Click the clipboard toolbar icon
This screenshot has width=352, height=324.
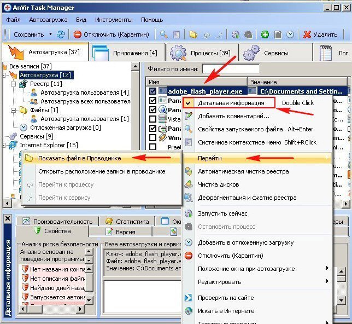278,34
